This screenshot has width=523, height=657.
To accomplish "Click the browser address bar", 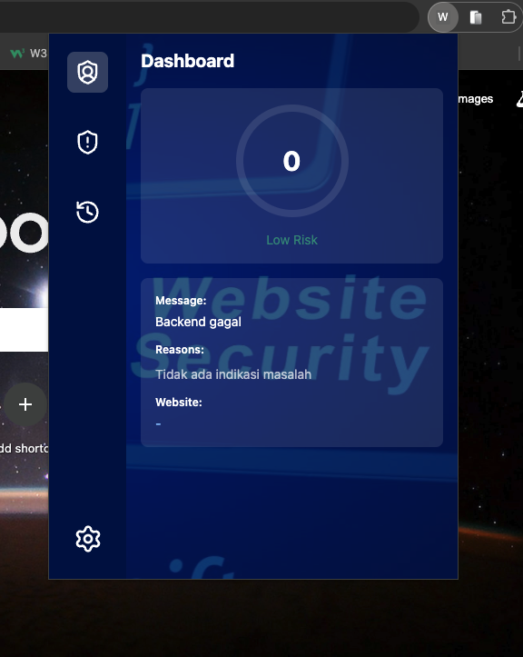I will [x=209, y=17].
